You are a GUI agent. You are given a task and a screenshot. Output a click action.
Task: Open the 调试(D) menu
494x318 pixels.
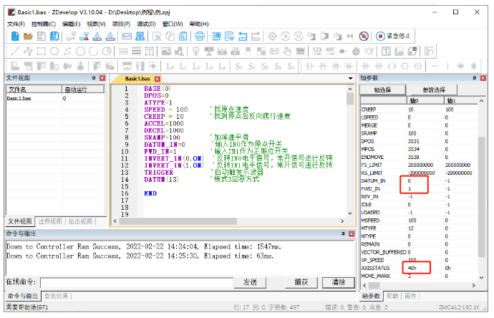(x=146, y=24)
